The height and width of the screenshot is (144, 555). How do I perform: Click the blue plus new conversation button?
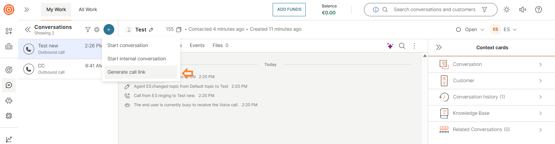tap(109, 30)
